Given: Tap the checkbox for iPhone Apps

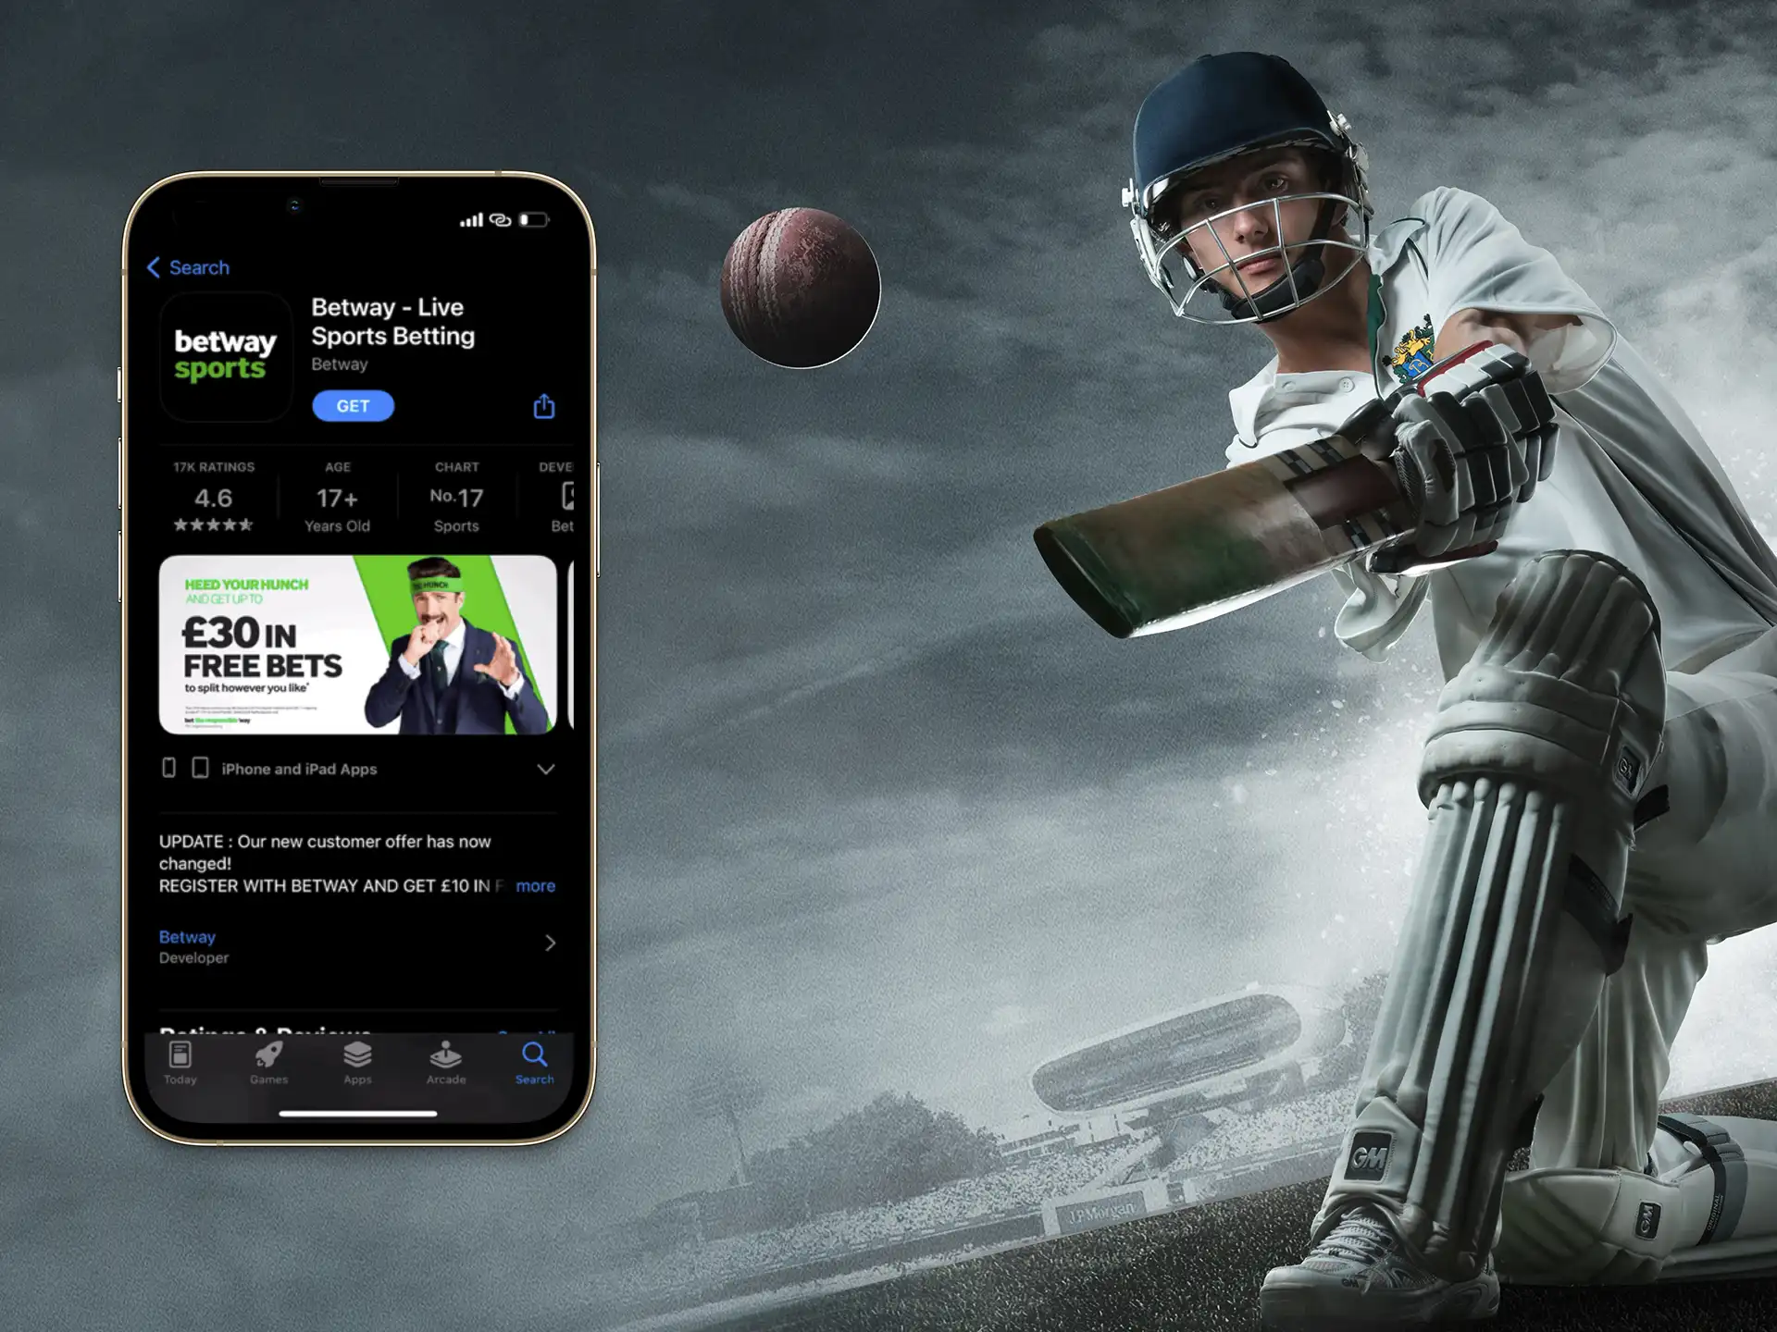Looking at the screenshot, I should tap(167, 768).
